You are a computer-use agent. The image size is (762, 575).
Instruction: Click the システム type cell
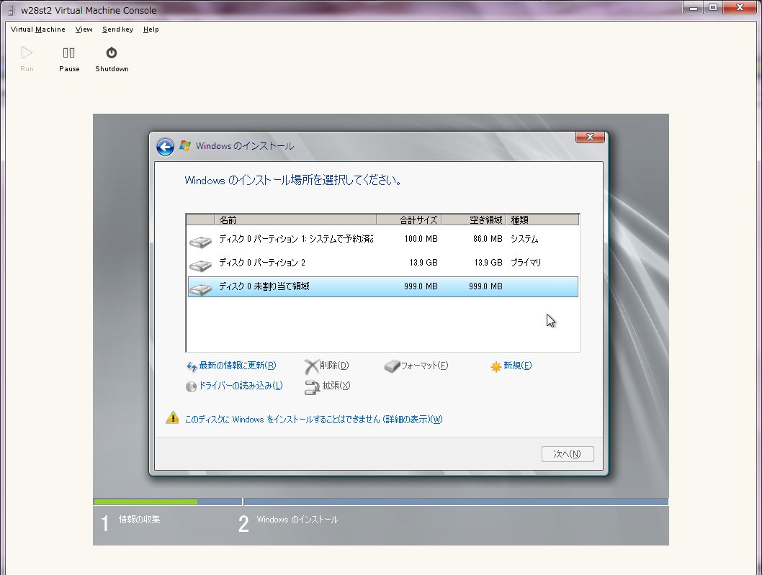pyautogui.click(x=524, y=239)
